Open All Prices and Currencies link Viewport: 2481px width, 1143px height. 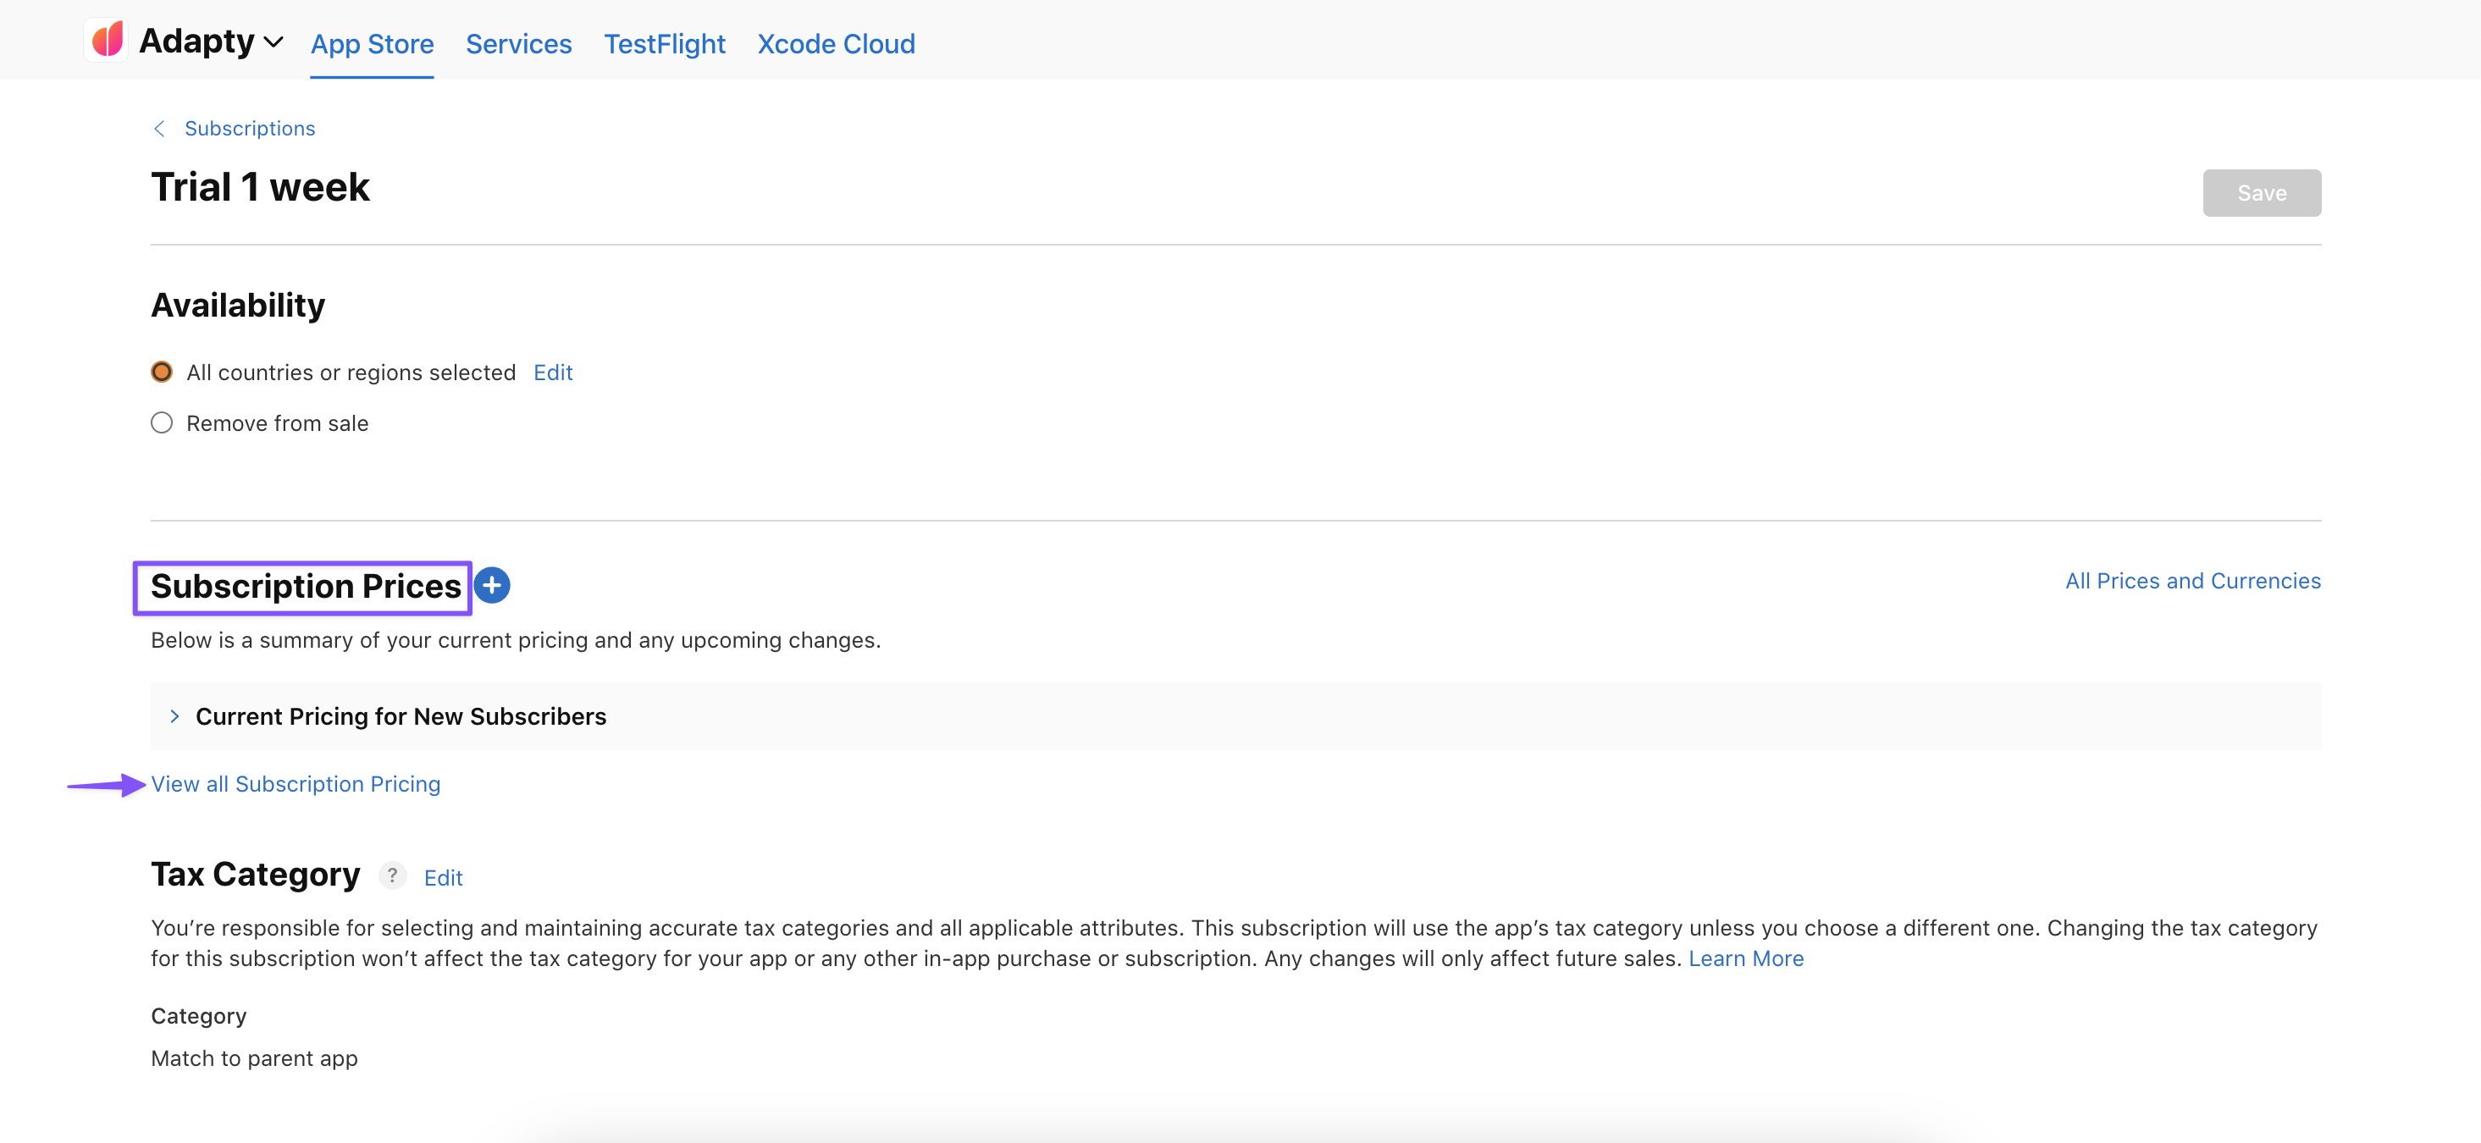coord(2192,581)
